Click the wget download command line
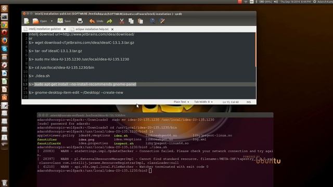This screenshot has width=333, height=187. click(x=81, y=43)
